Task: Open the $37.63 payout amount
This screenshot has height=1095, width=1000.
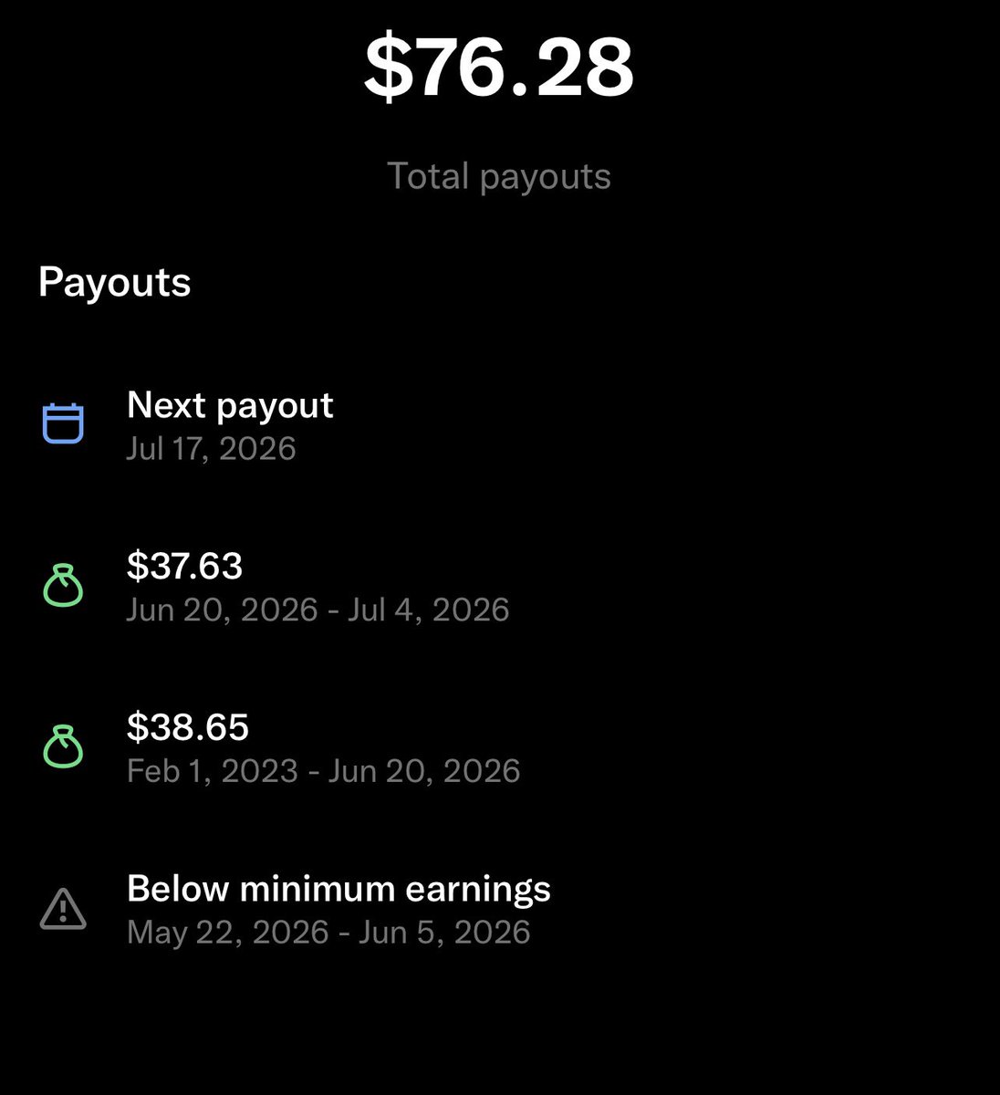Action: click(184, 566)
